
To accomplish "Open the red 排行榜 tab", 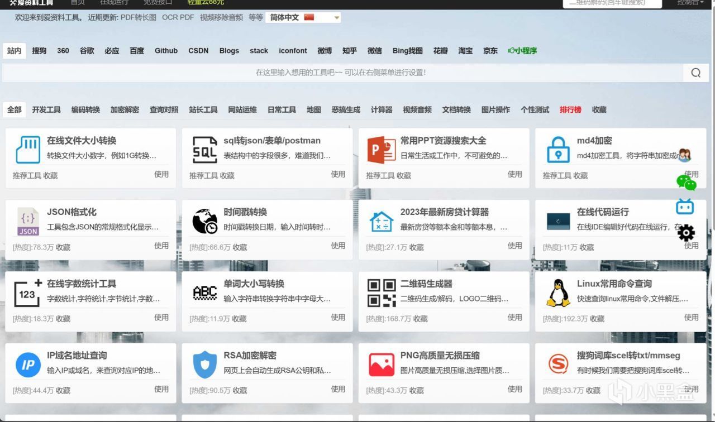I will click(x=570, y=109).
